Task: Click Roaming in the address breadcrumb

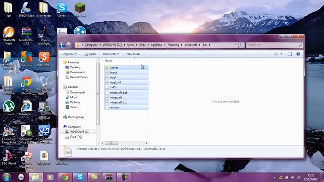Action: [173, 45]
